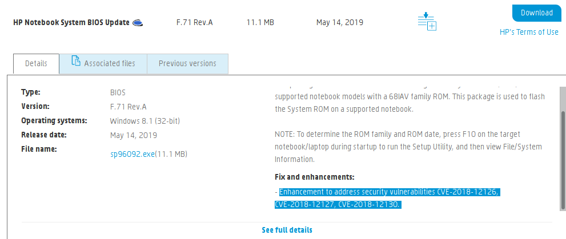Click the NOTE paragraph about ROM family
Image resolution: width=566 pixels, height=239 pixels.
(x=408, y=147)
